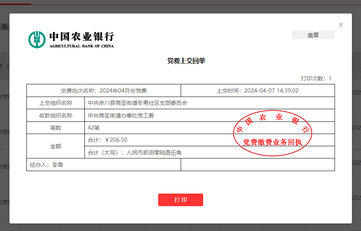Select the 42笔 transaction count value
This screenshot has height=231, width=361.
(x=94, y=128)
